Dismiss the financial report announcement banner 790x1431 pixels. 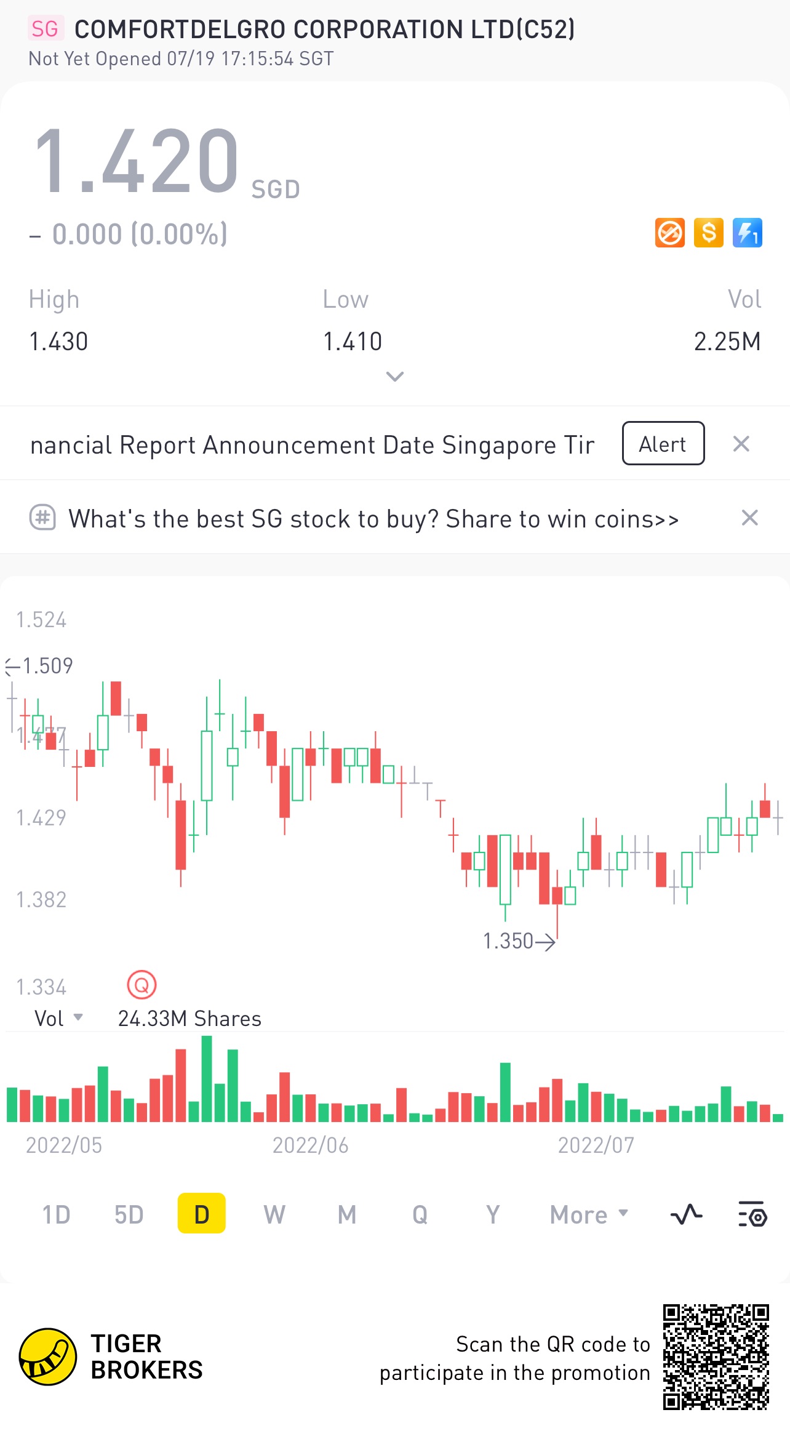pos(741,444)
